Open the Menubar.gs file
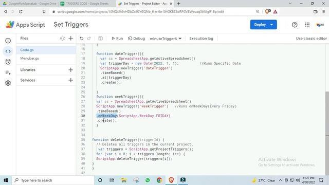 click(x=46, y=58)
